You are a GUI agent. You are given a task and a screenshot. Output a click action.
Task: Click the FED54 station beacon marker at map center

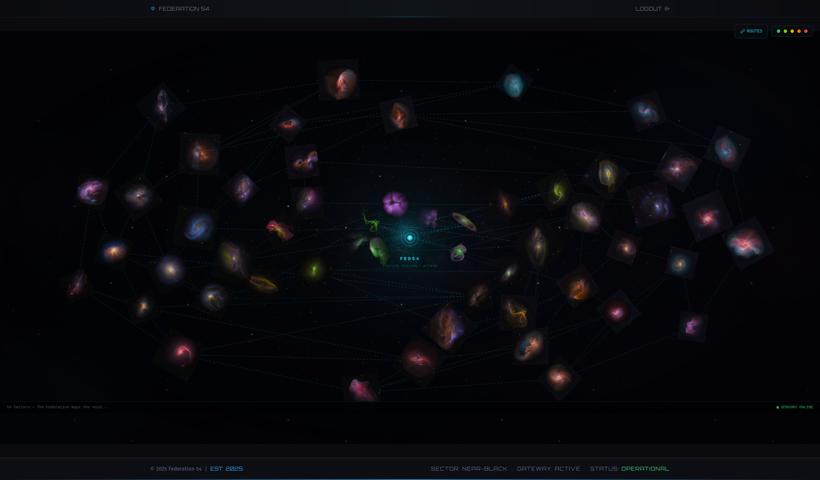click(410, 237)
